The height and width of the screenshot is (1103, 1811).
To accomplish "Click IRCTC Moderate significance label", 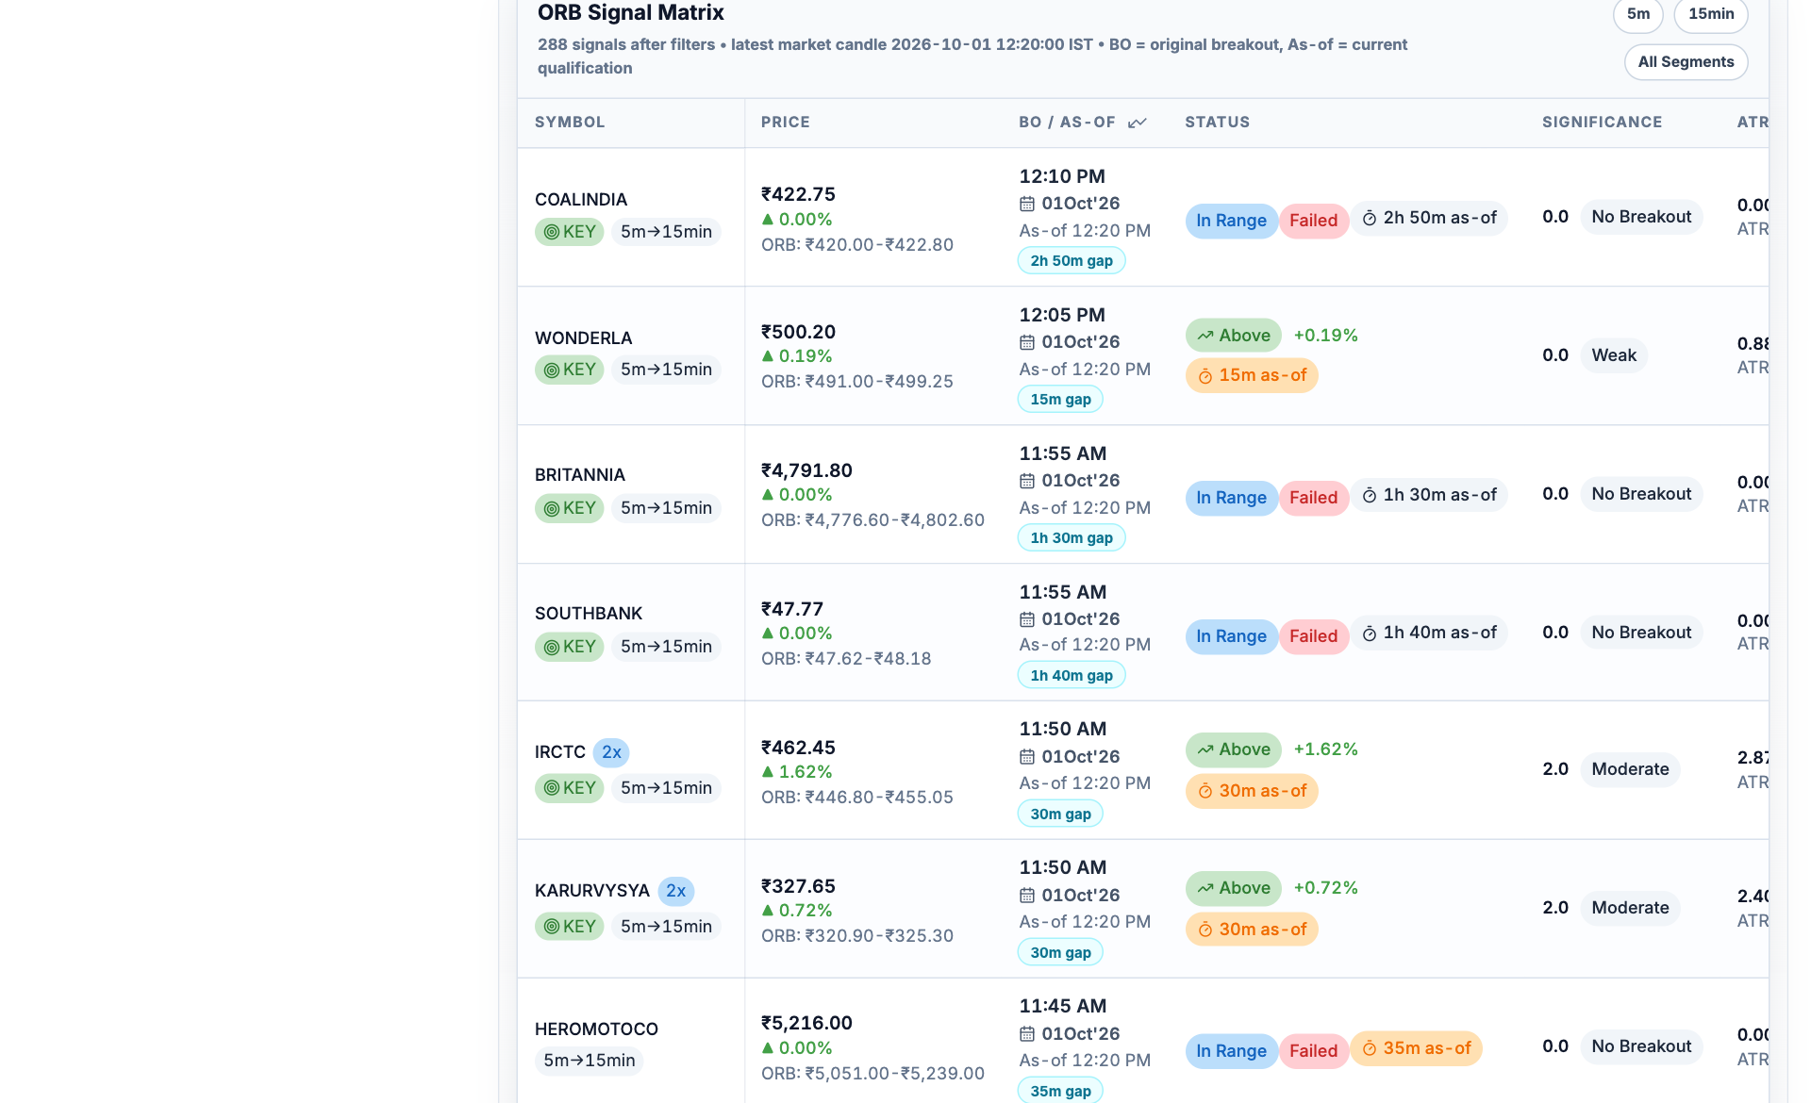I will coord(1630,769).
